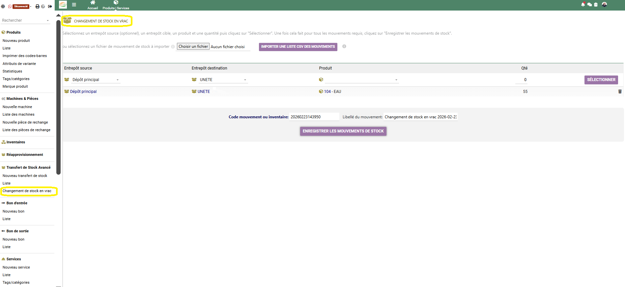Toggle the hamburger menu icon
Image resolution: width=625 pixels, height=287 pixels.
pos(74,5)
